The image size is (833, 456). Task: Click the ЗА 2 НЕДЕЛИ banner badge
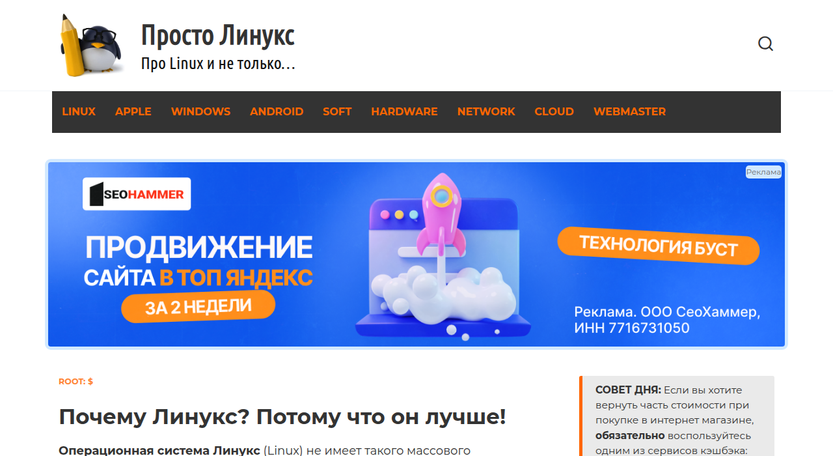coord(198,306)
